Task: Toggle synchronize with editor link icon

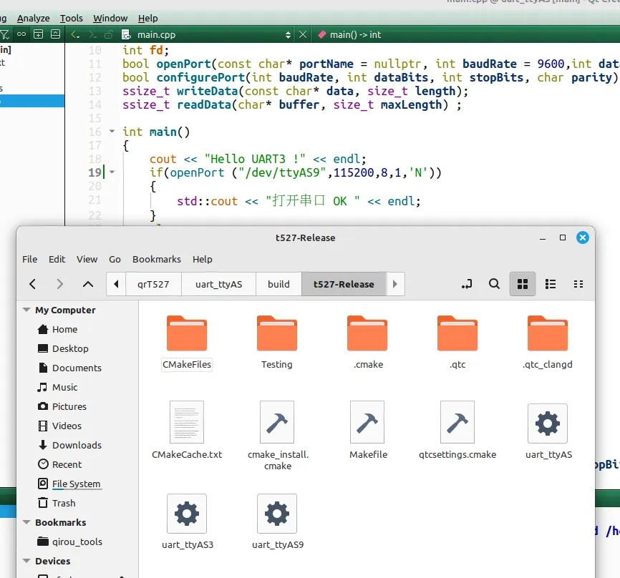Action: tap(21, 34)
